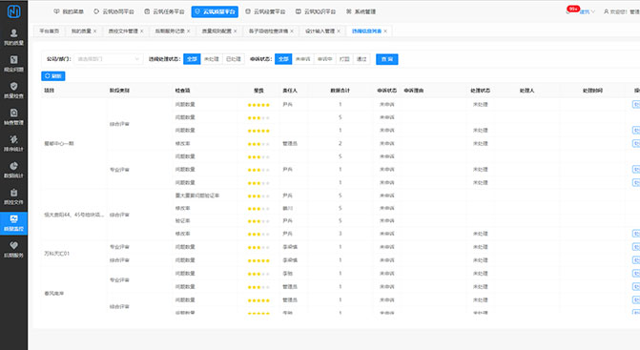Screen dimensions: 640x350
Task: Open 云筑经营平台 in the top navigation
Action: point(265,11)
